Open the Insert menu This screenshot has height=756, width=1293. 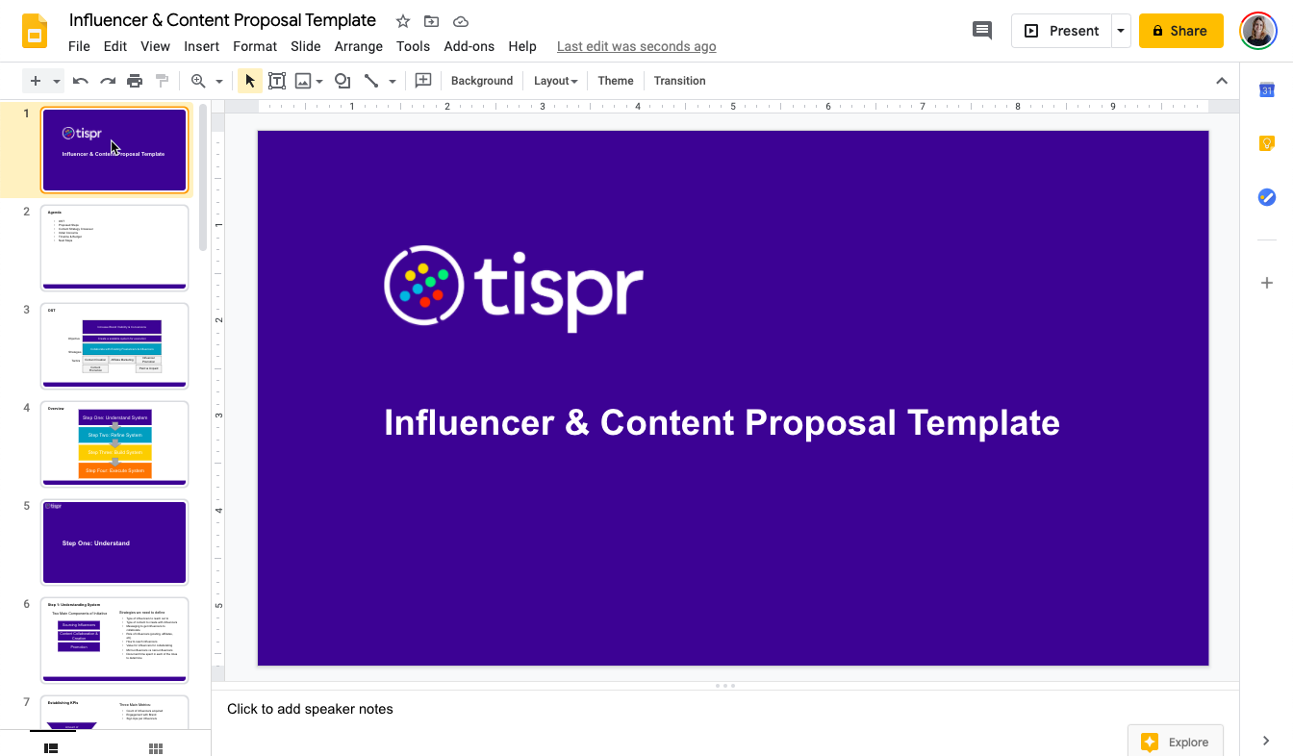pos(202,46)
